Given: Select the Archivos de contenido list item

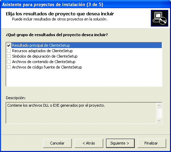Looking at the screenshot, I should coord(44,62).
